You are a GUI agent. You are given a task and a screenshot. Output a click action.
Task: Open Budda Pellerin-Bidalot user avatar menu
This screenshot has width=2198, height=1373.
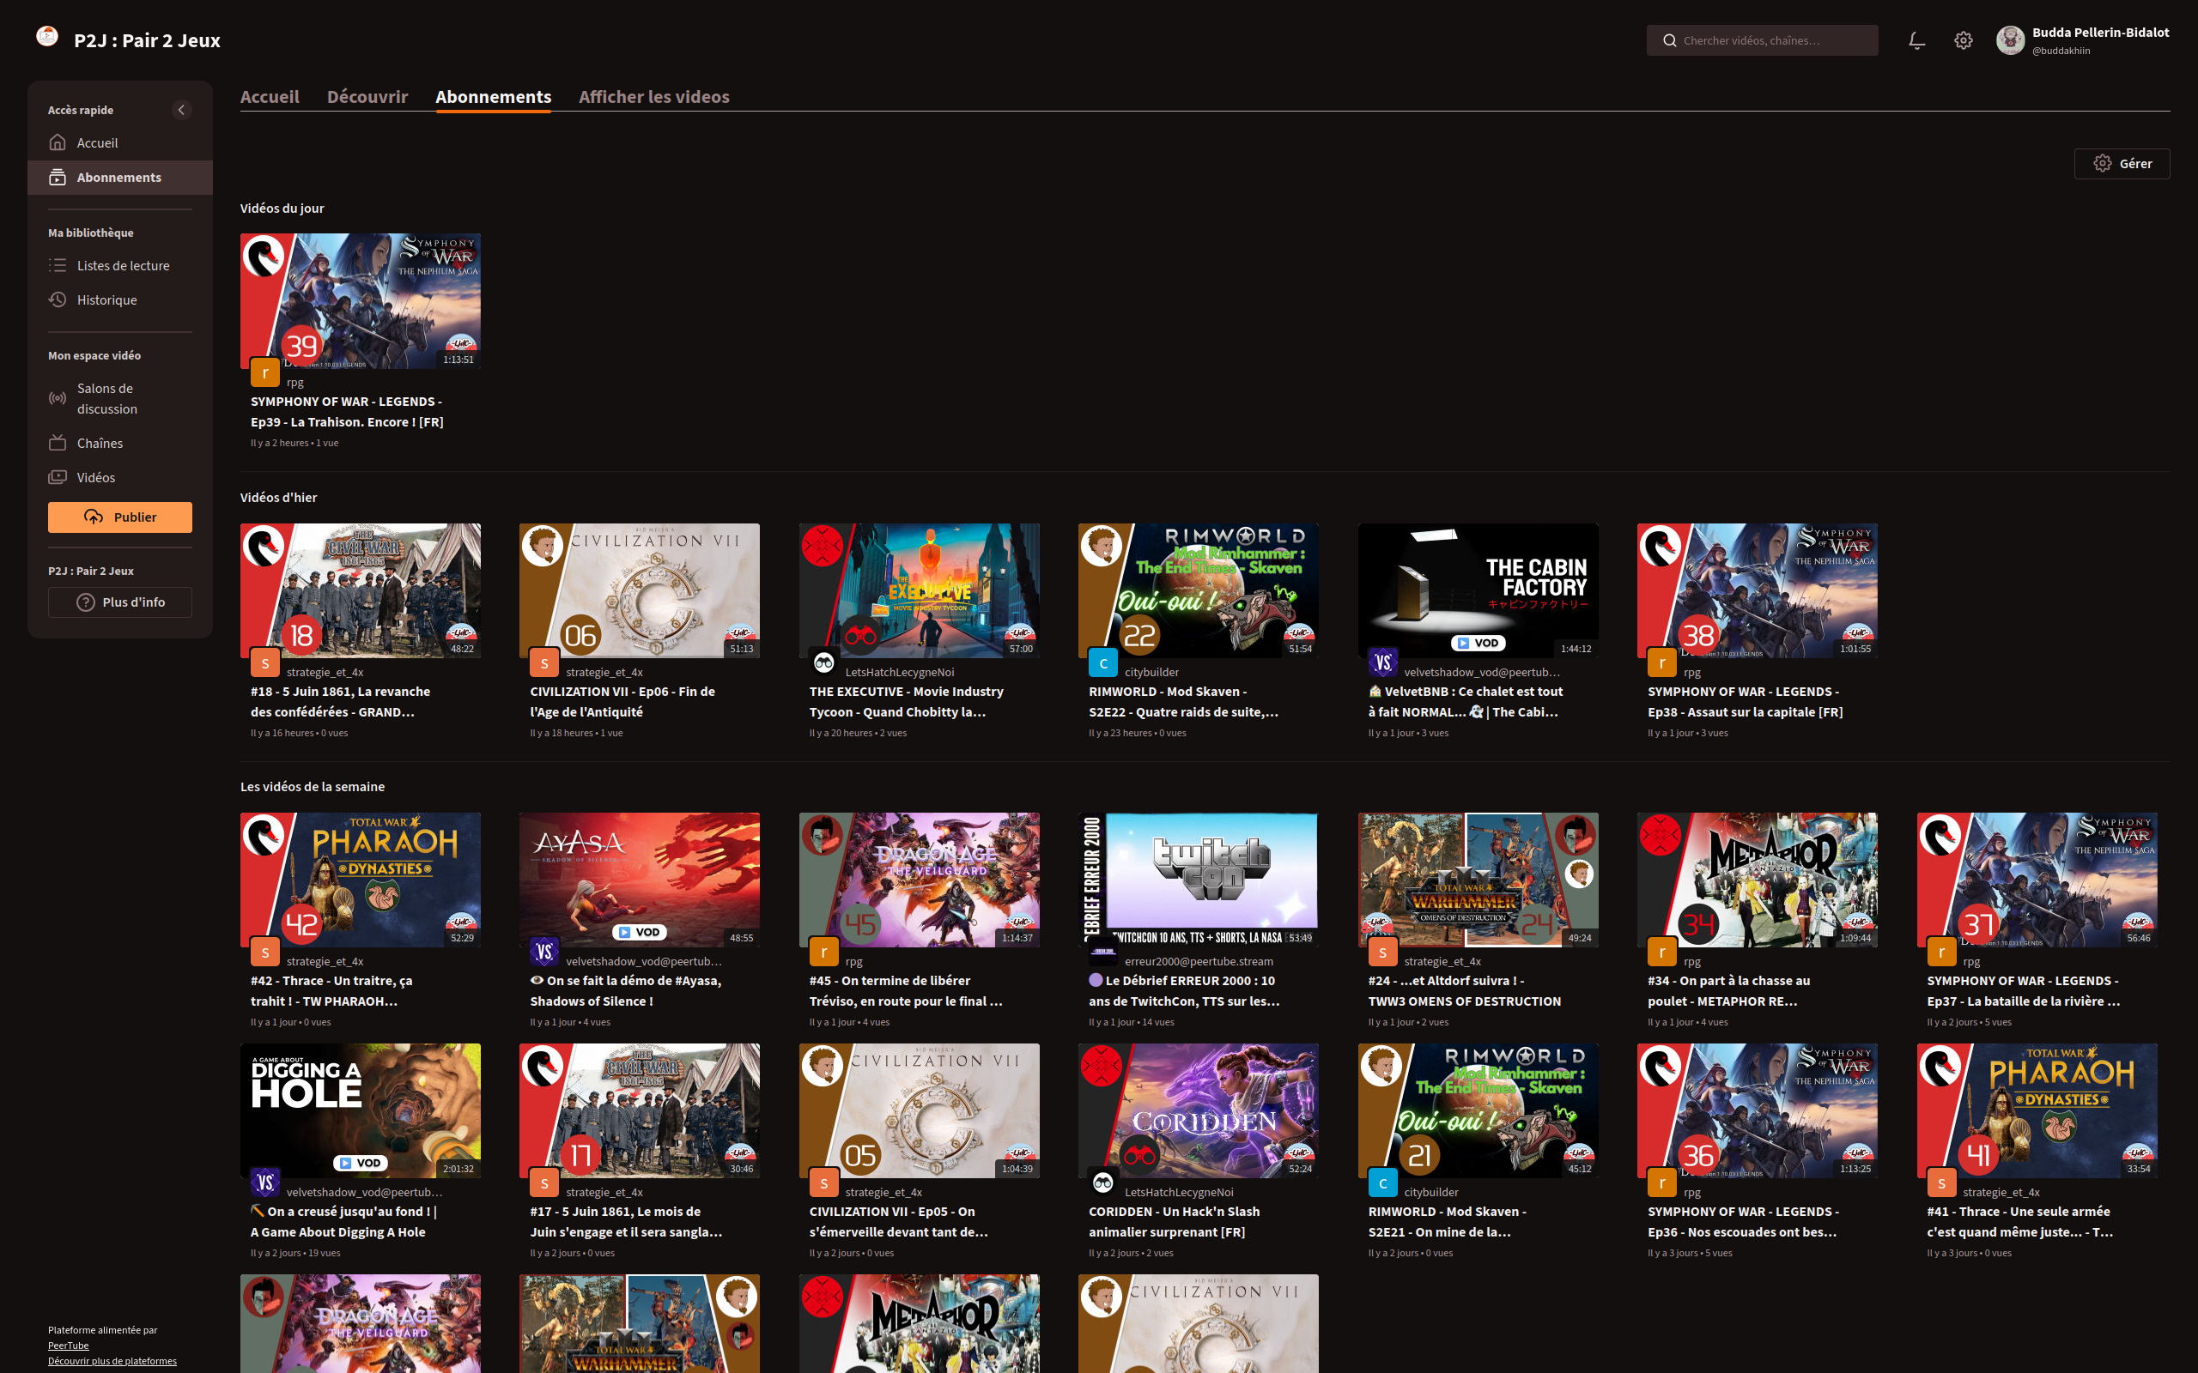point(2010,40)
